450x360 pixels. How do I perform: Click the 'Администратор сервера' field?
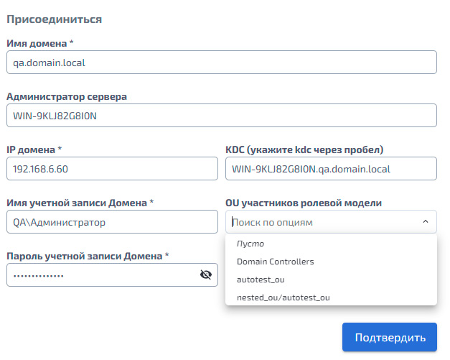[222, 116]
